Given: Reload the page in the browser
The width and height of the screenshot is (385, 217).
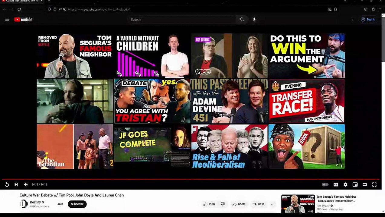Looking at the screenshot, I should [x=19, y=9].
